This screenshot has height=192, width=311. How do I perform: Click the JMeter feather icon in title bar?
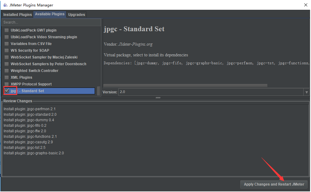click(x=5, y=5)
